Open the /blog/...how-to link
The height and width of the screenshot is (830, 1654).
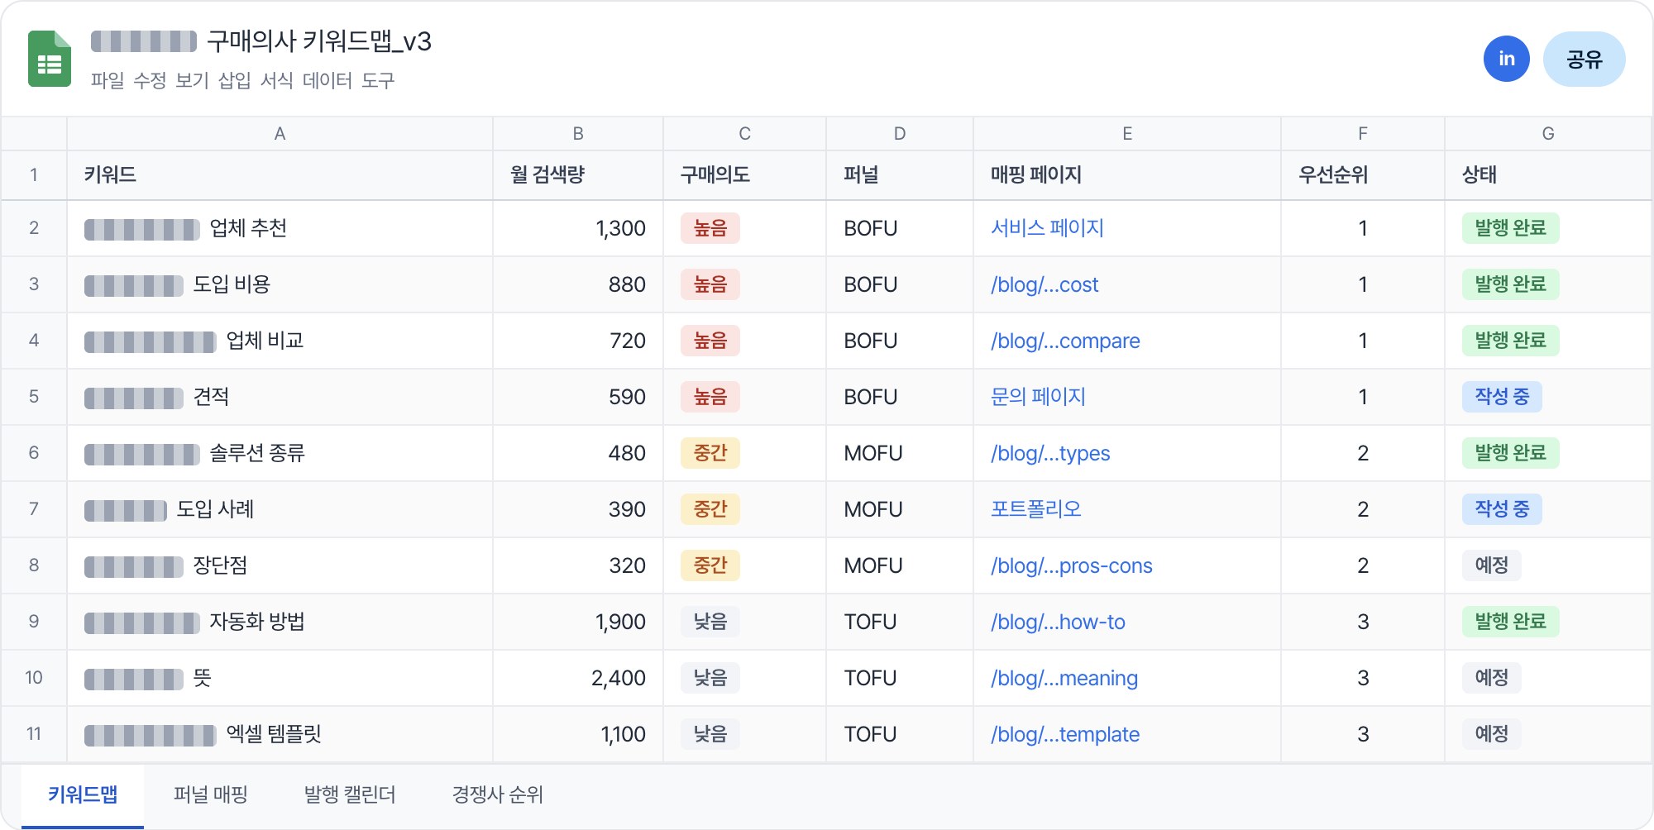(x=1058, y=622)
